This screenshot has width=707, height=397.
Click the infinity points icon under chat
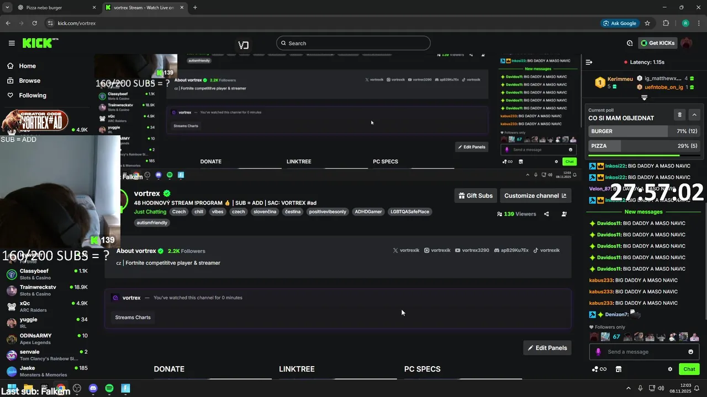[x=599, y=369]
